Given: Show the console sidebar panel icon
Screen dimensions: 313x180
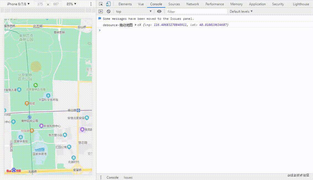Looking at the screenshot, I should pos(100,12).
